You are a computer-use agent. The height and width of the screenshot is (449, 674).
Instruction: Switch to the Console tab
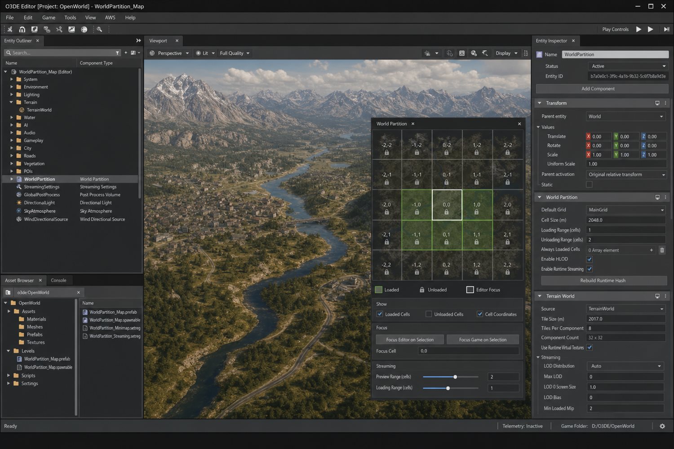click(x=58, y=281)
